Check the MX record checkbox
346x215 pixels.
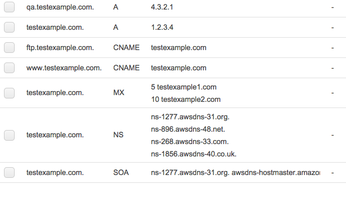[9, 93]
